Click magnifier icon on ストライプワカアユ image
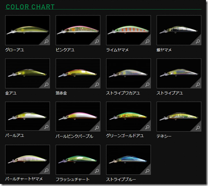The image size is (208, 186). point(147,85)
